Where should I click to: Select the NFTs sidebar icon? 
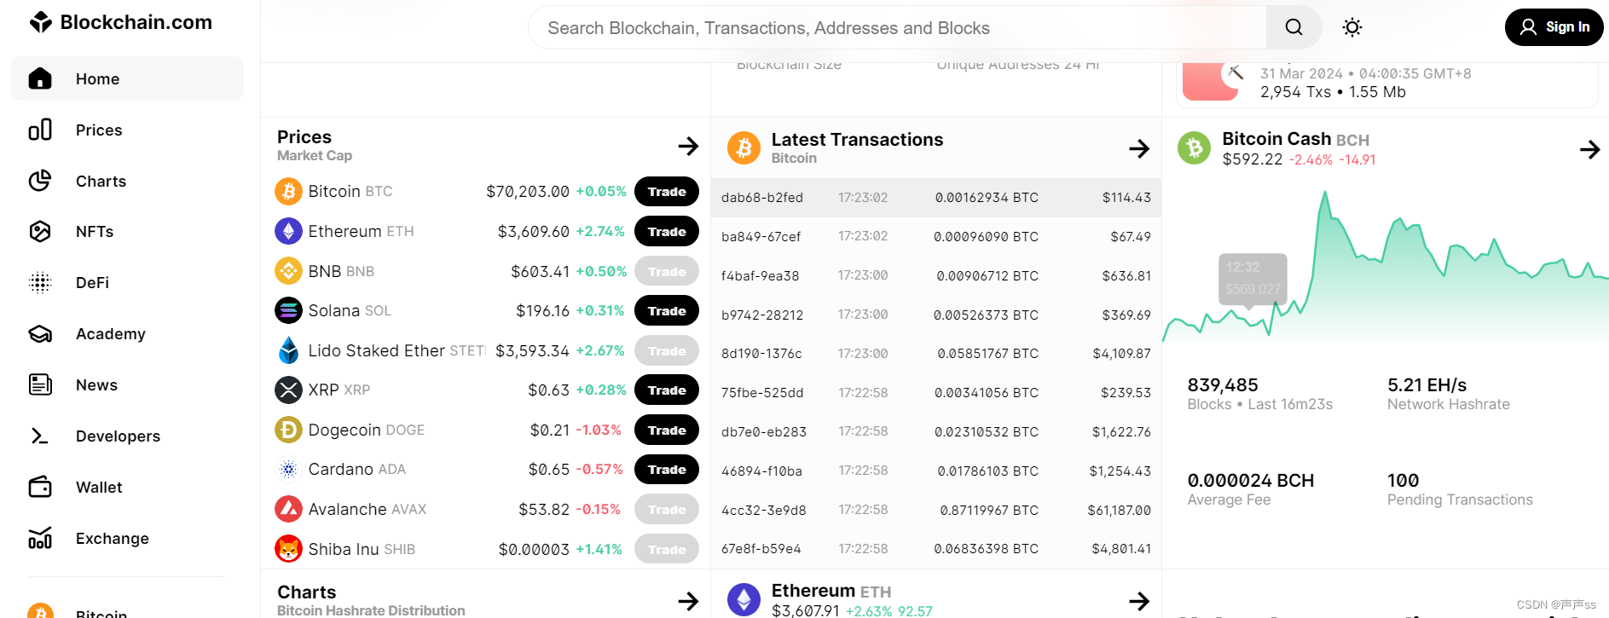click(x=40, y=231)
